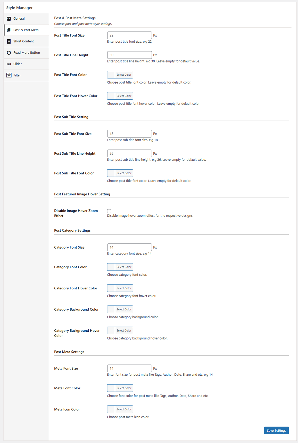This screenshot has width=298, height=443.
Task: Enable Disable Image Hover Zoom Effect checkbox
Action: tap(109, 211)
